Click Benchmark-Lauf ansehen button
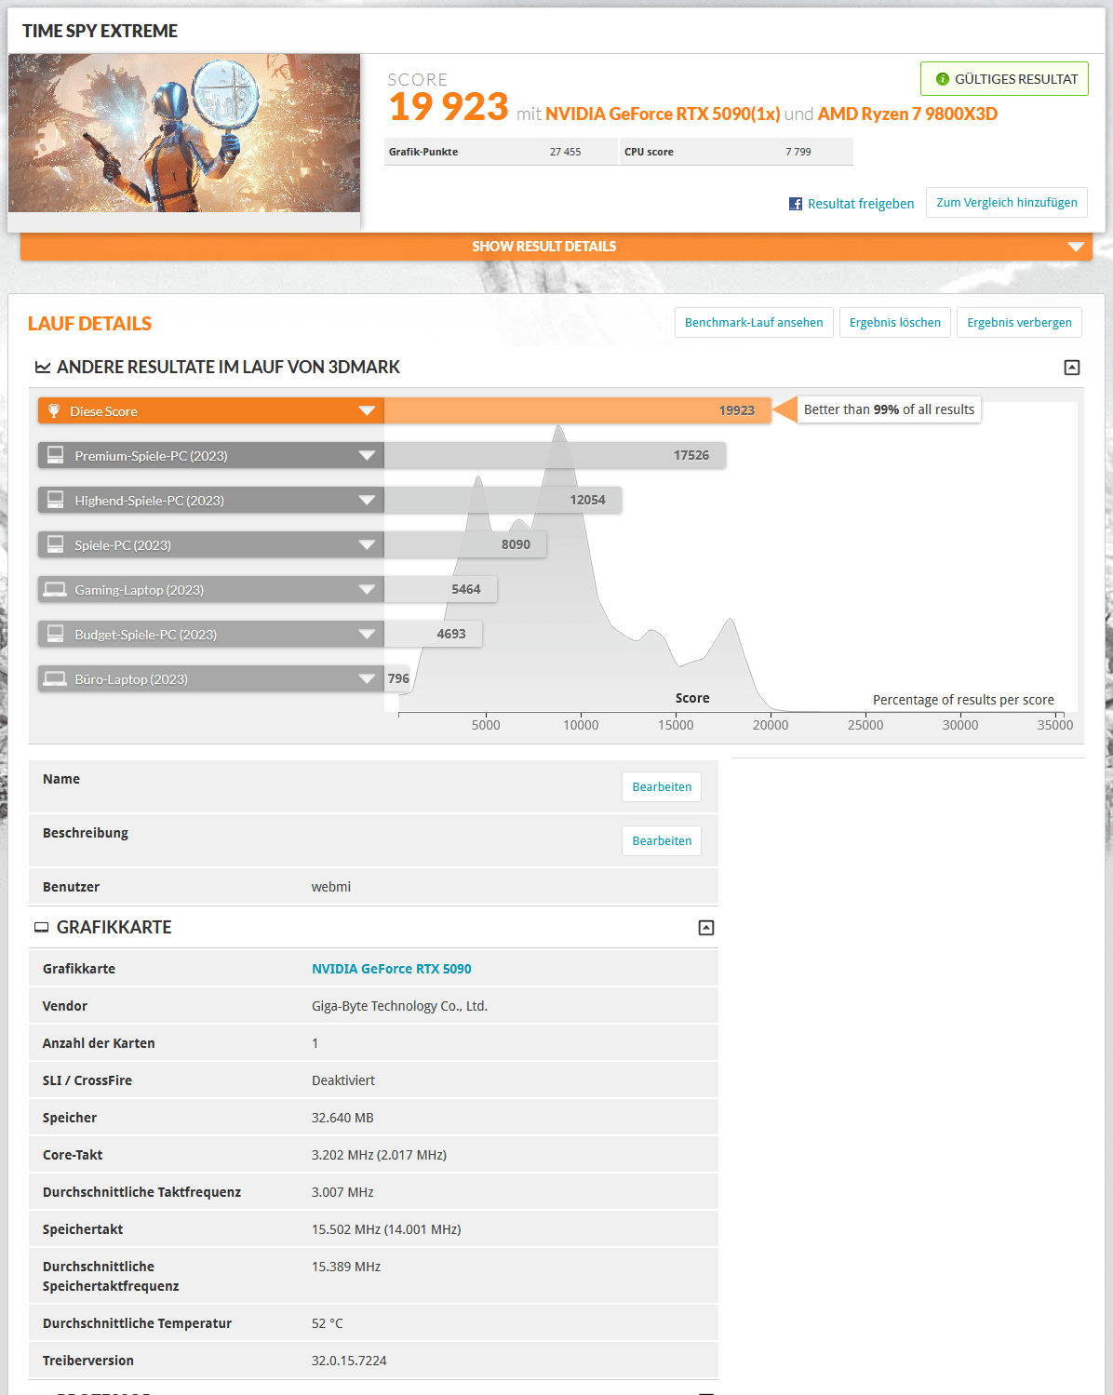This screenshot has height=1395, width=1113. click(754, 323)
